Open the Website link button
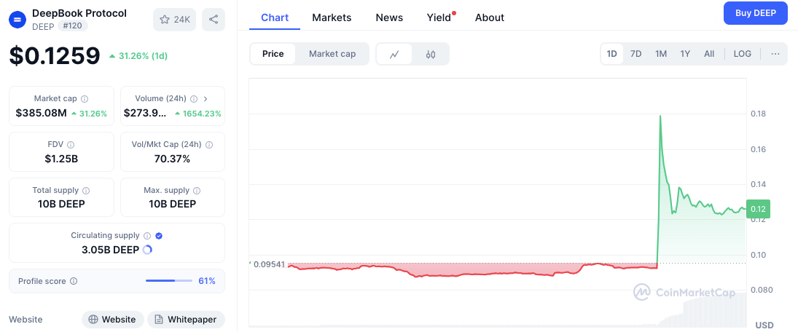This screenshot has height=332, width=798. [x=112, y=320]
